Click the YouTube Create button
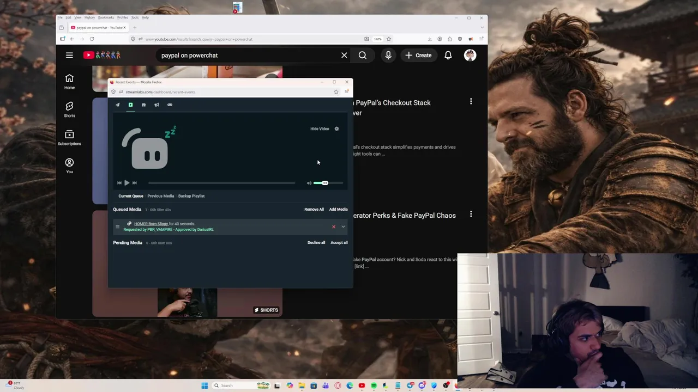The image size is (698, 392). [x=418, y=55]
